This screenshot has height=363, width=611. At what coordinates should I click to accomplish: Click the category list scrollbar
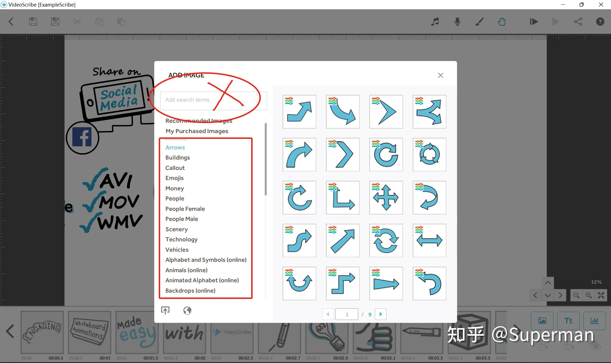266,160
